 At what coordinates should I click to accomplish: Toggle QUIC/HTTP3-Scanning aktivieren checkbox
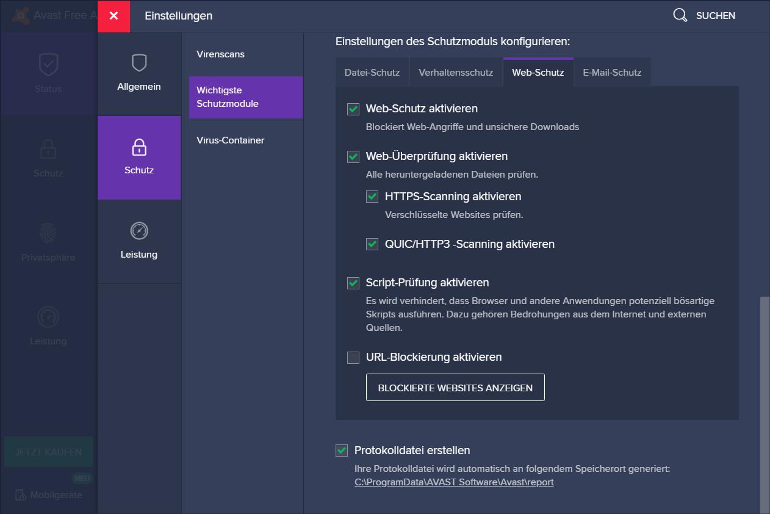[x=372, y=245]
